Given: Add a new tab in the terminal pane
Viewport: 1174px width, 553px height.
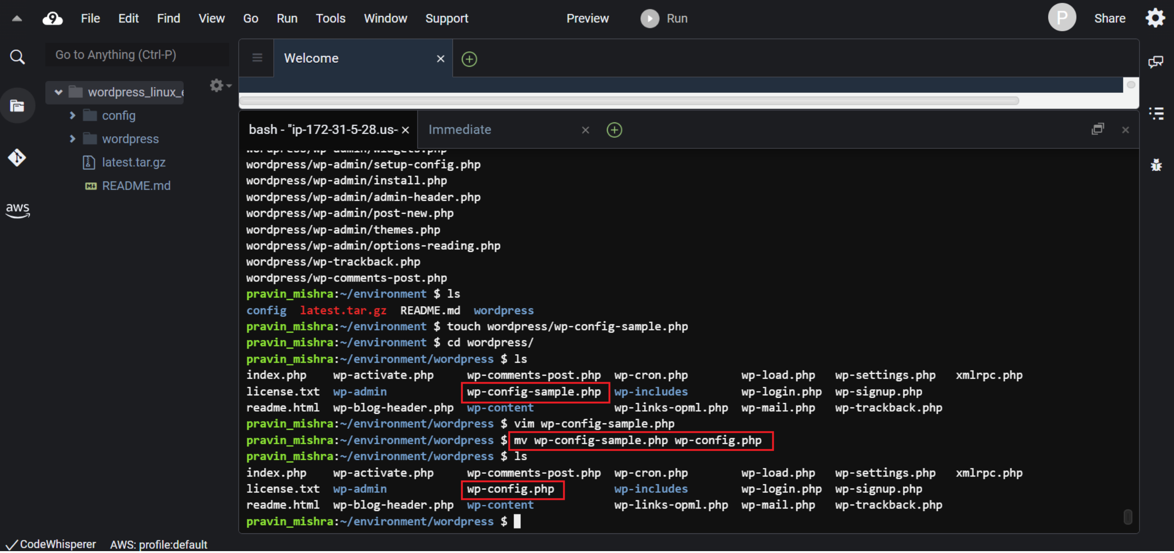Looking at the screenshot, I should coord(614,130).
